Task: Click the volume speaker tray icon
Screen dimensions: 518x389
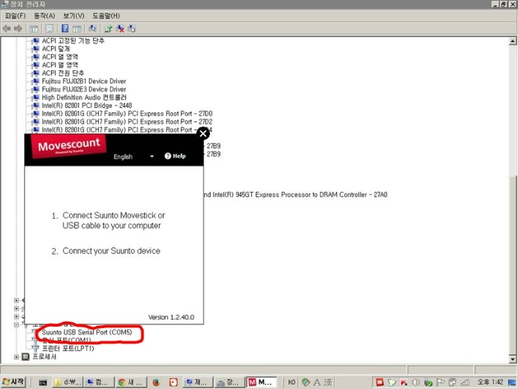Action: (x=416, y=383)
